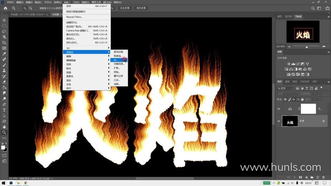Expand the 杂色 Noise submenu
The height and width of the screenshot is (186, 331).
pos(87,84)
